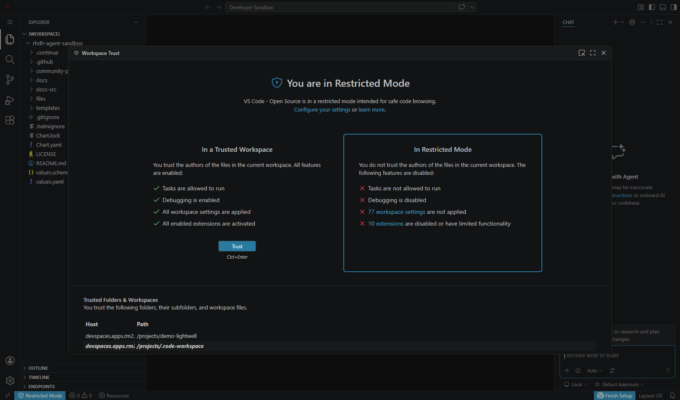Expand the TIMELINE section
This screenshot has width=680, height=400.
coord(83,377)
